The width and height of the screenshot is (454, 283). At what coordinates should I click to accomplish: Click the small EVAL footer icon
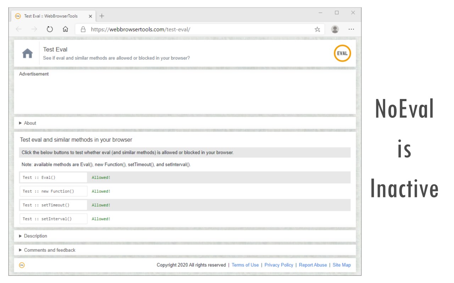coord(22,265)
